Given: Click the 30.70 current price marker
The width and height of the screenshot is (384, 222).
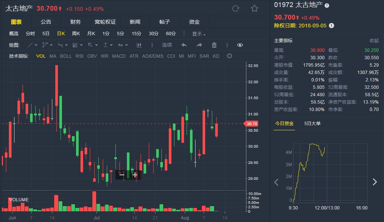Looking at the screenshot, I should click(x=251, y=124).
